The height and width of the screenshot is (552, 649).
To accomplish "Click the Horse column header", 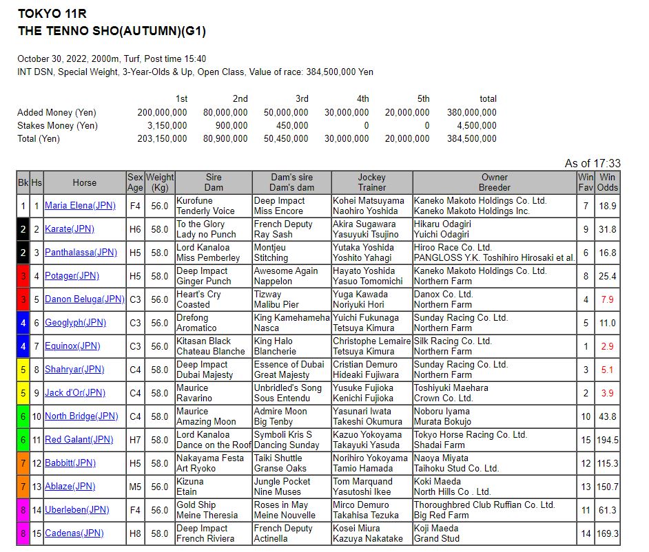I will coord(85,182).
